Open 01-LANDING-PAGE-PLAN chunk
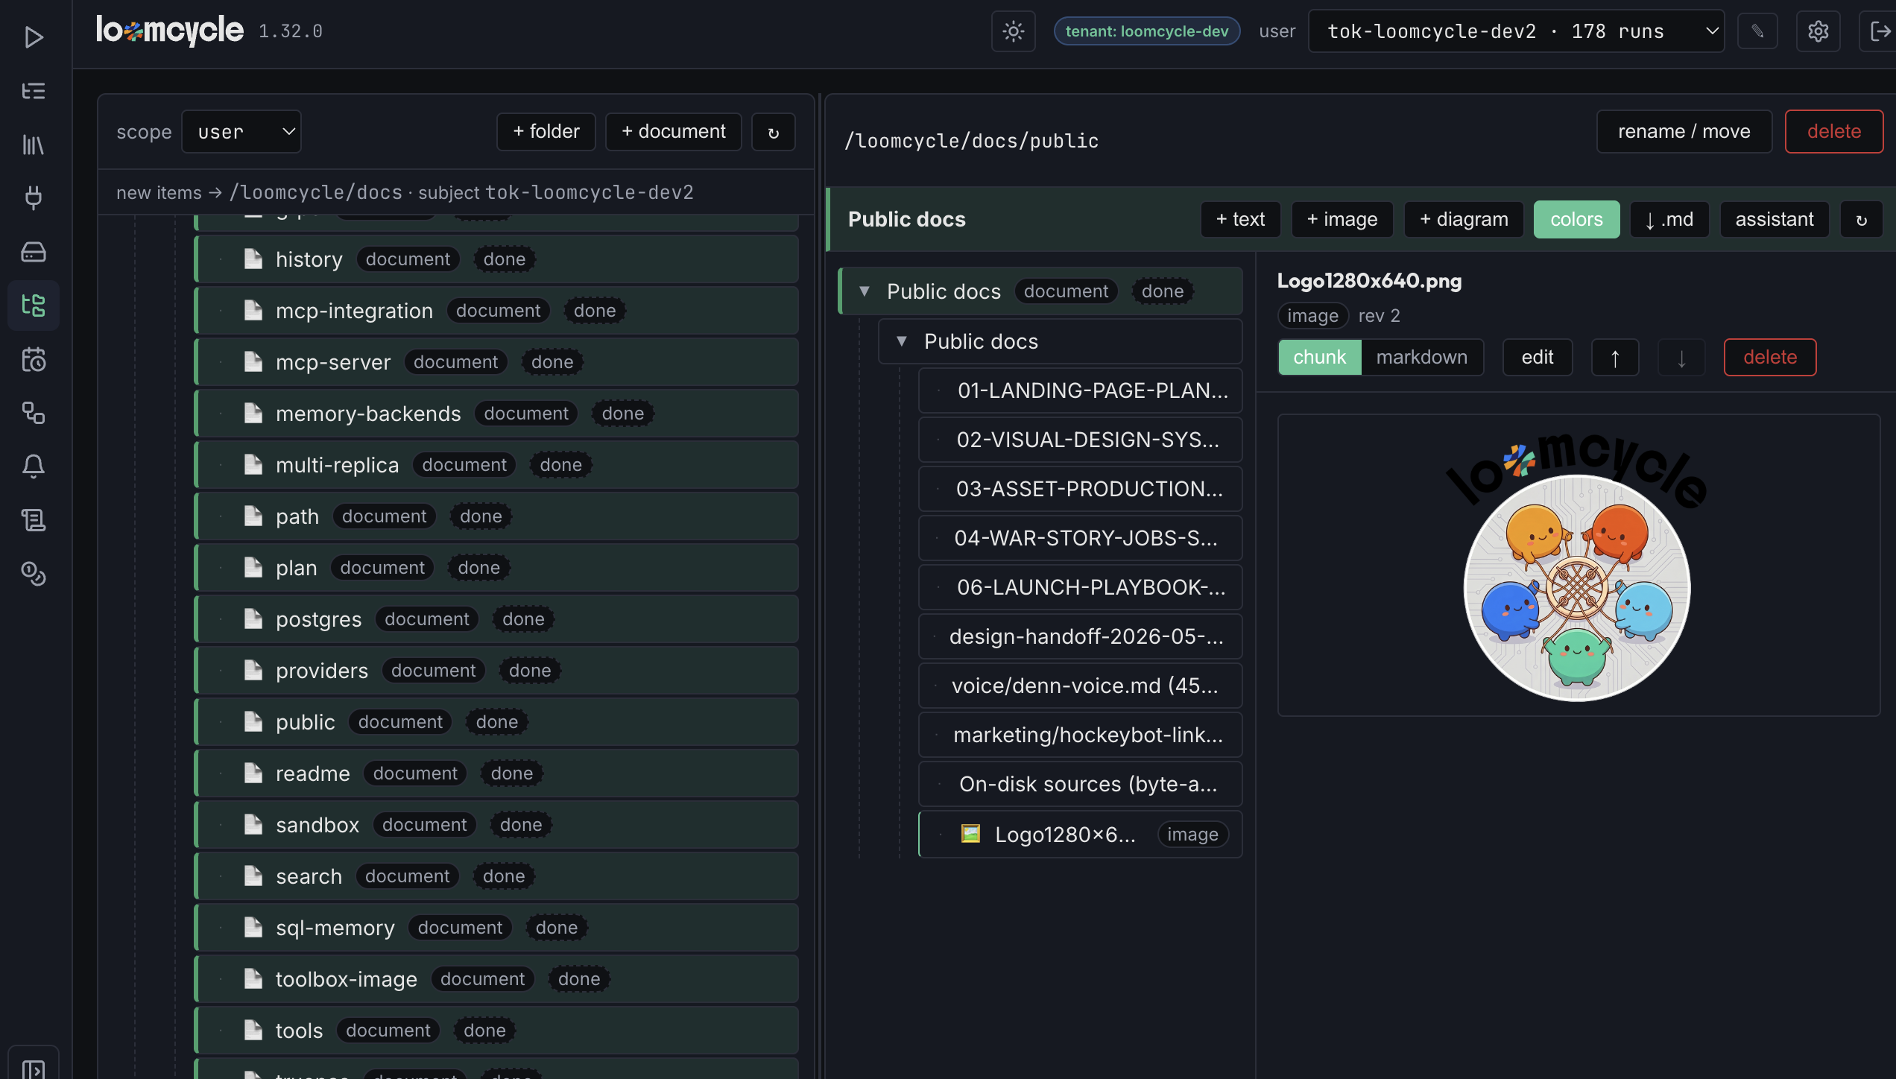The width and height of the screenshot is (1896, 1079). [x=1080, y=390]
